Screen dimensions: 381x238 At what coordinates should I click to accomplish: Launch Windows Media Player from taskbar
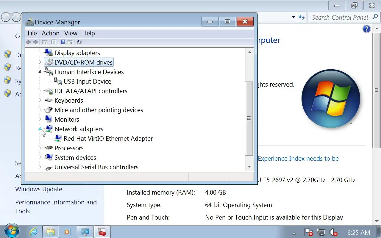(68, 232)
